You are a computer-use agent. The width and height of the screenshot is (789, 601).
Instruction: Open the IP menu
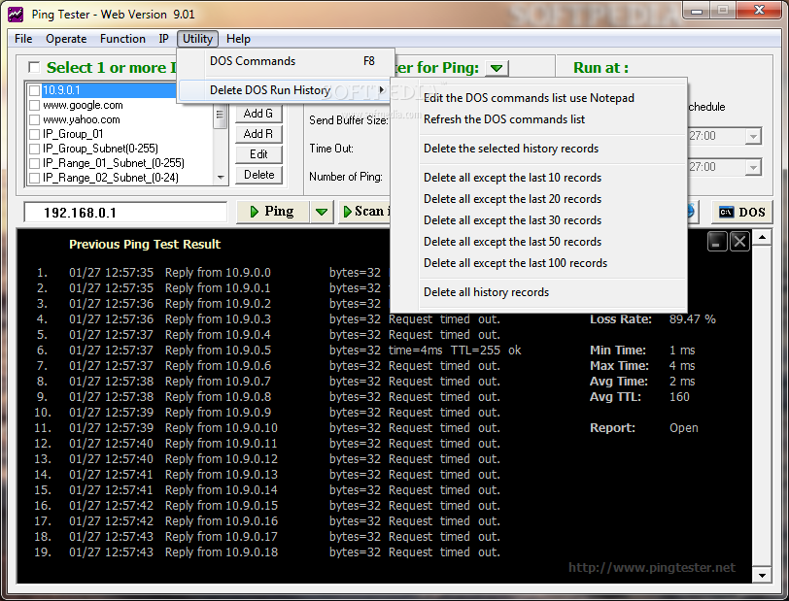pyautogui.click(x=163, y=39)
